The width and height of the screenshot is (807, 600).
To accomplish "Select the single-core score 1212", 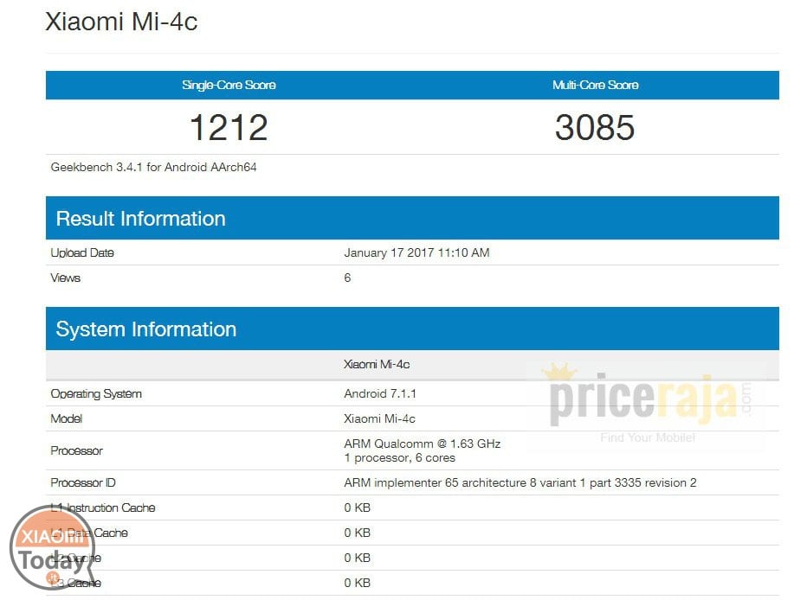I will (x=229, y=127).
